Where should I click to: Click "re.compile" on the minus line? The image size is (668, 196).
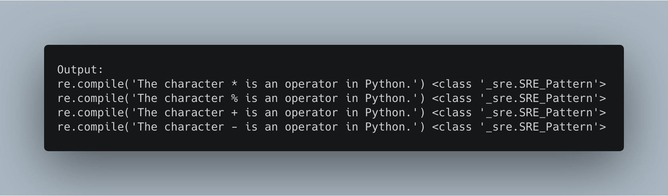91,127
